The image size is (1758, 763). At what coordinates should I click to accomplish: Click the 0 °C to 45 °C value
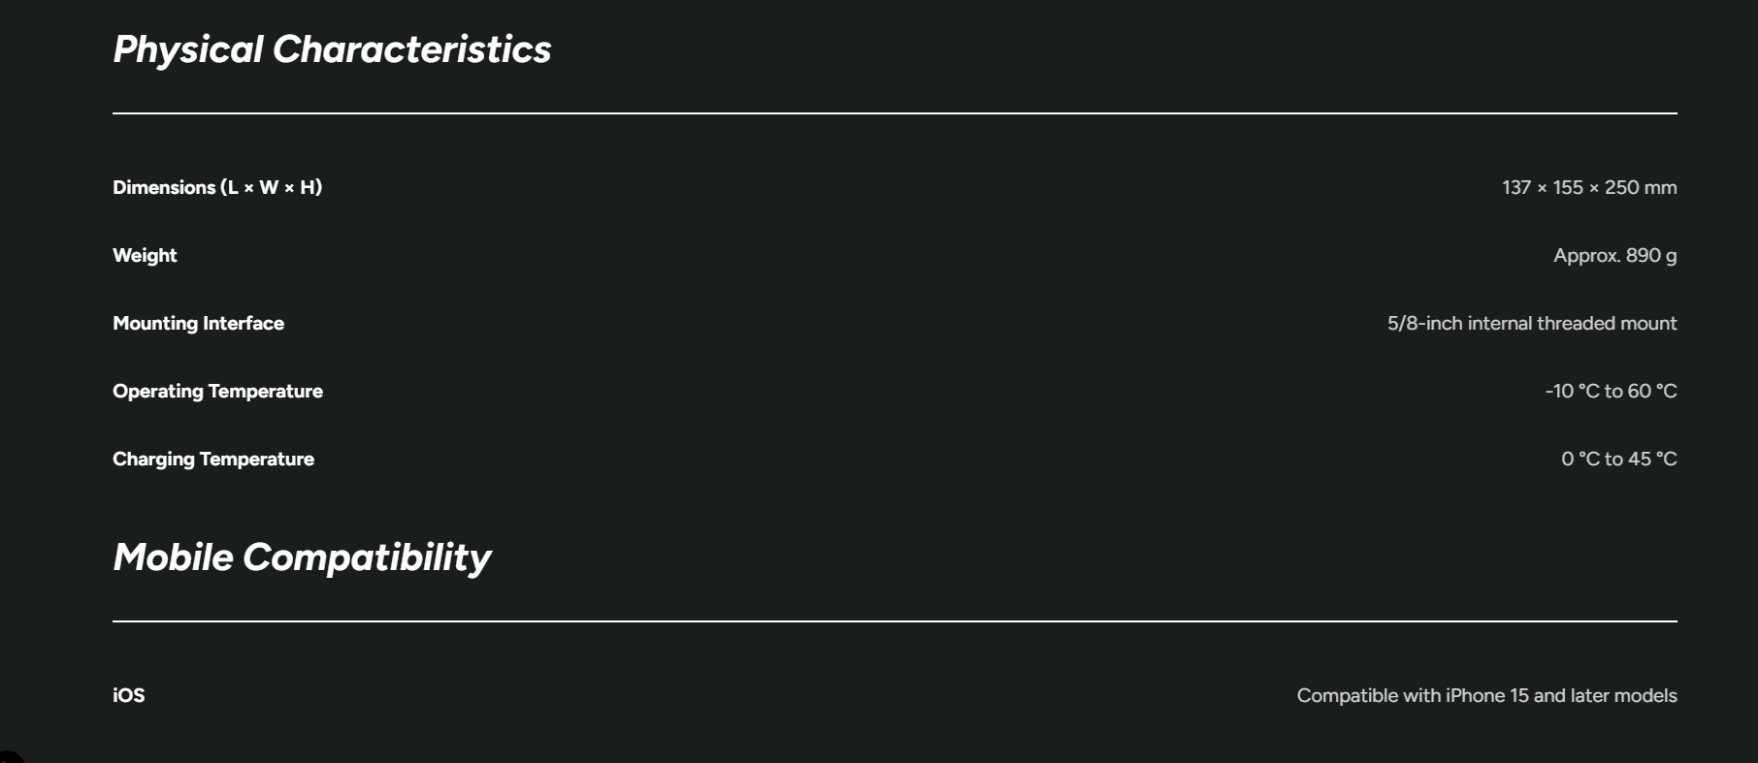coord(1618,459)
